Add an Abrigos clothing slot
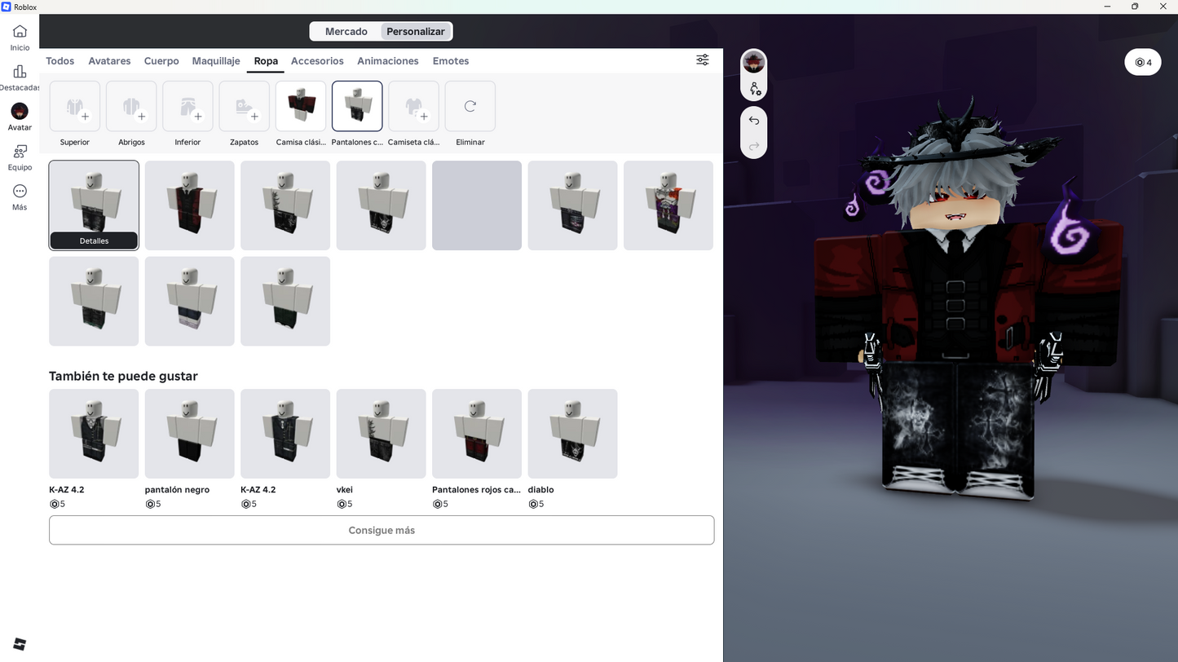This screenshot has width=1178, height=662. pos(131,106)
